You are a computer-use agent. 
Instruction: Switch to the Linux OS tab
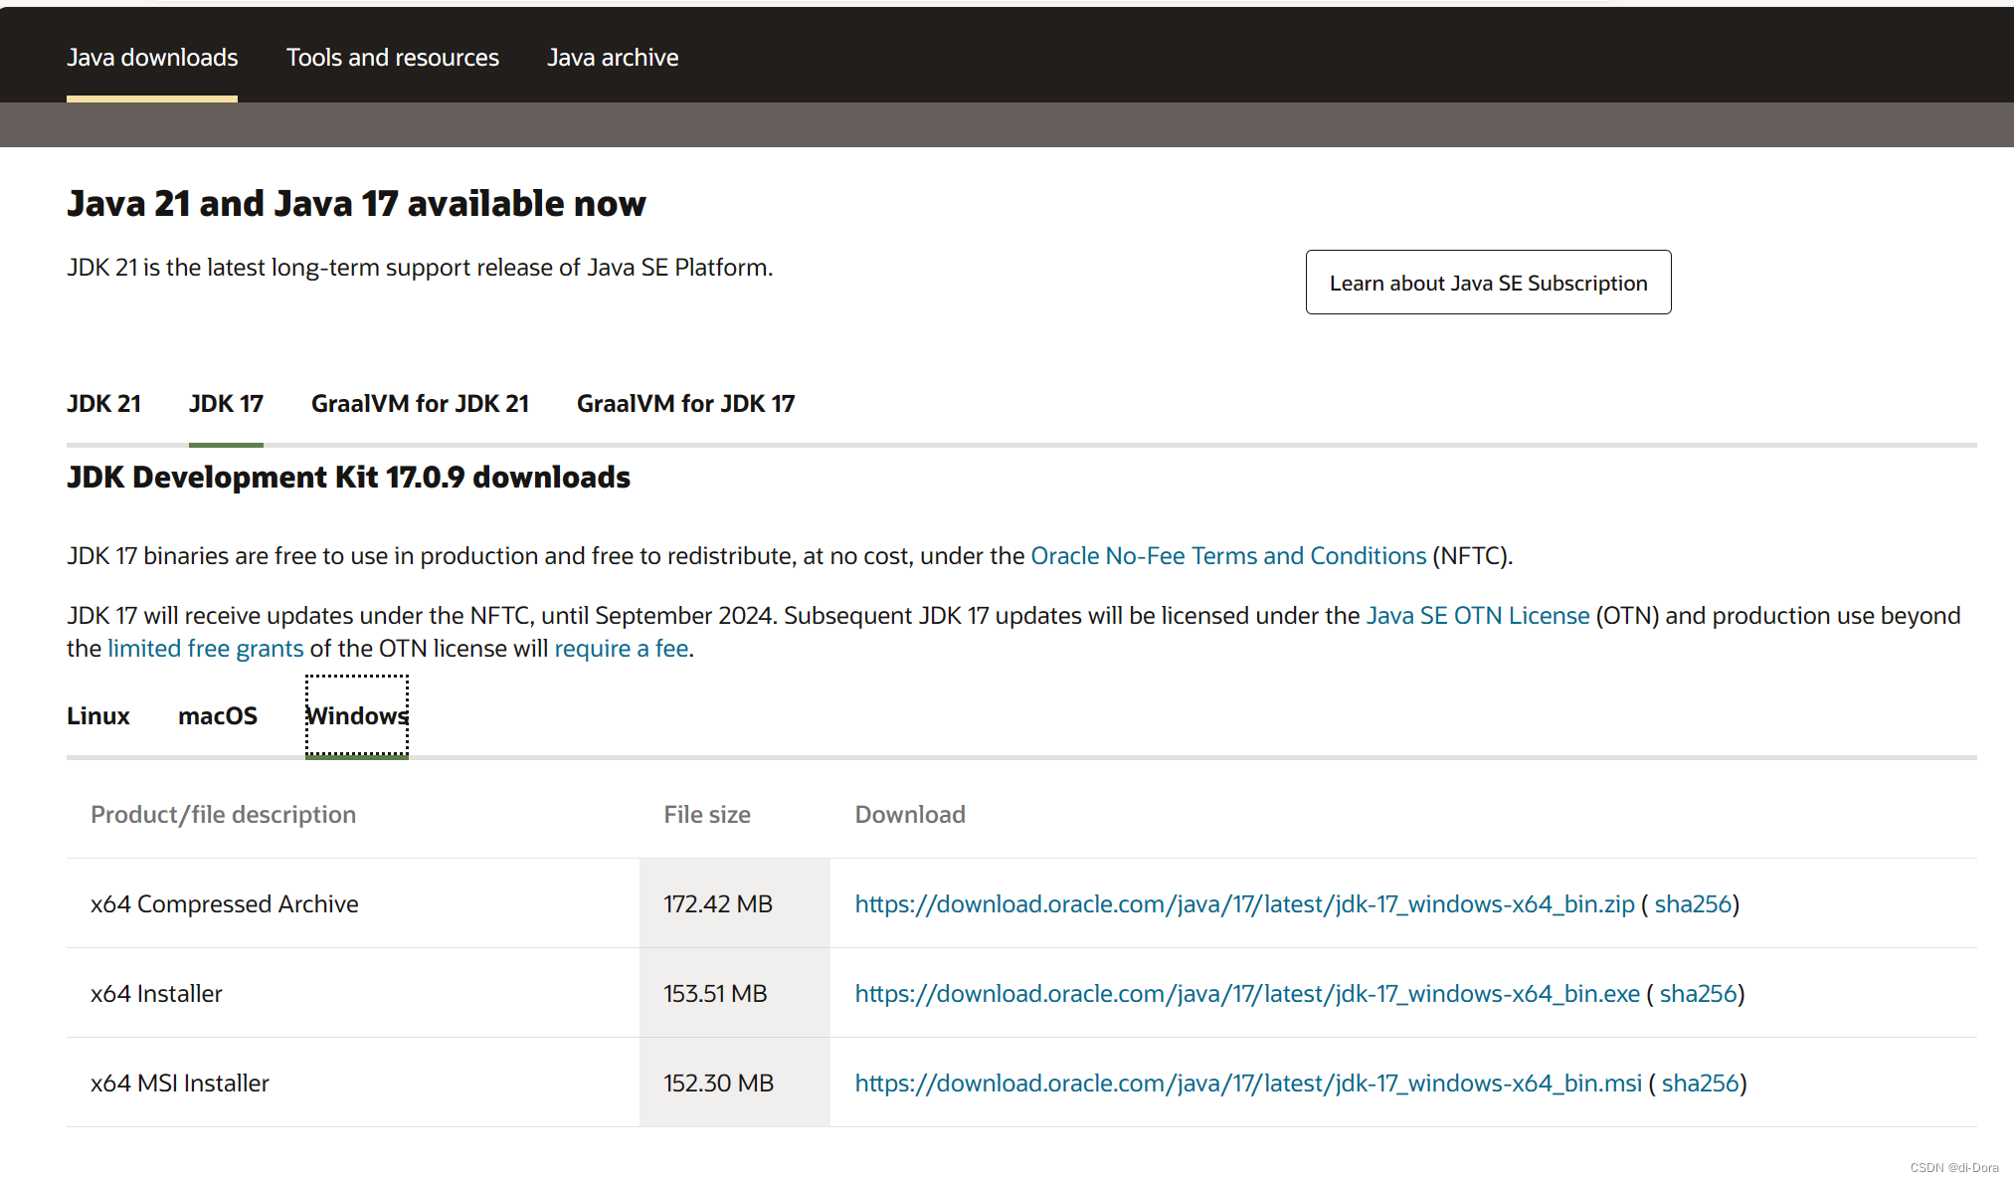click(x=98, y=716)
